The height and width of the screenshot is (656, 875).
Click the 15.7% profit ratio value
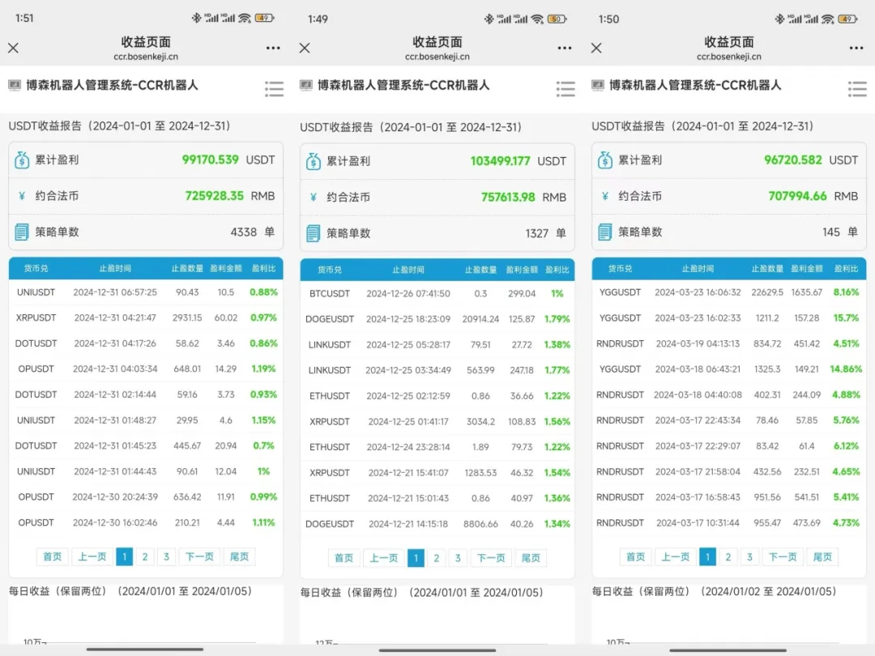pyautogui.click(x=846, y=317)
